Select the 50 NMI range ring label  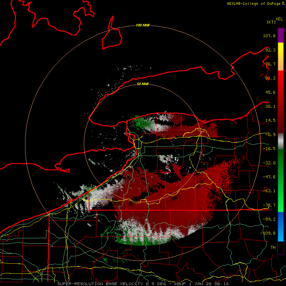pos(143,84)
